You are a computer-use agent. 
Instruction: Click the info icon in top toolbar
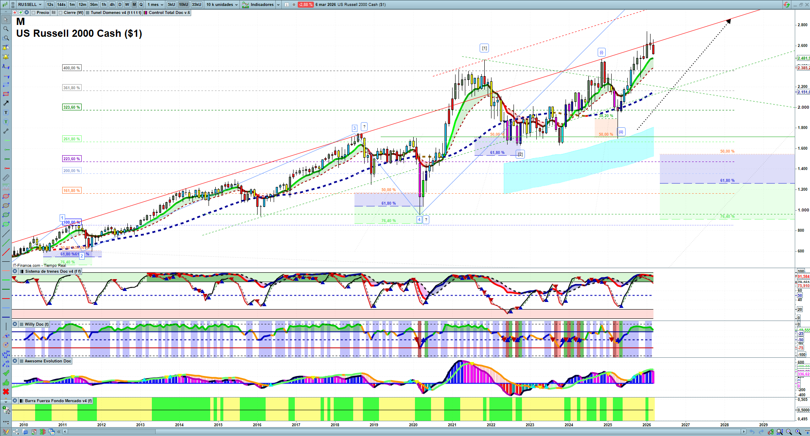click(x=287, y=5)
